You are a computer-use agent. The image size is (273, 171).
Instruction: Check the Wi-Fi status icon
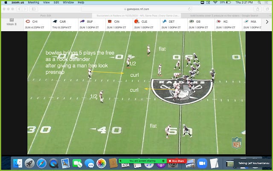tap(215, 3)
